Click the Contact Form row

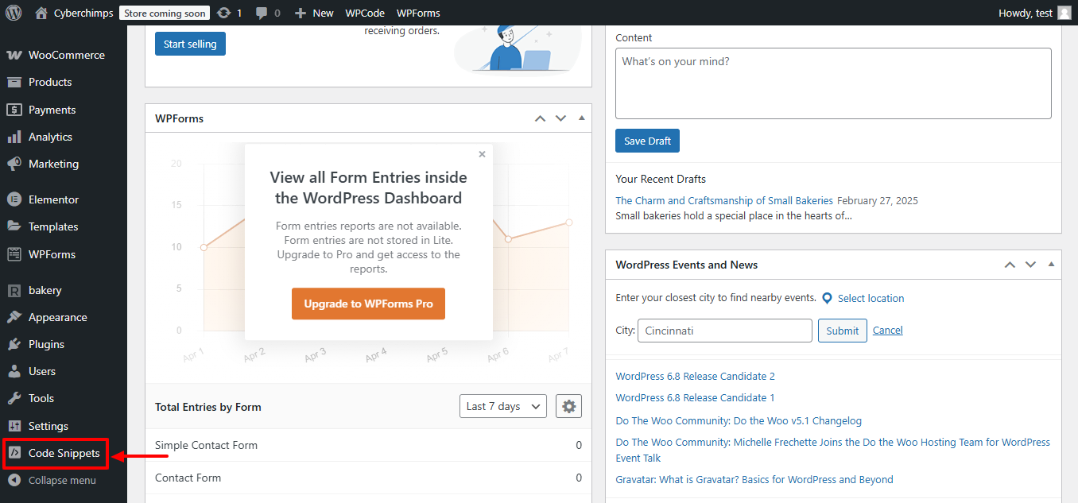[x=368, y=478]
